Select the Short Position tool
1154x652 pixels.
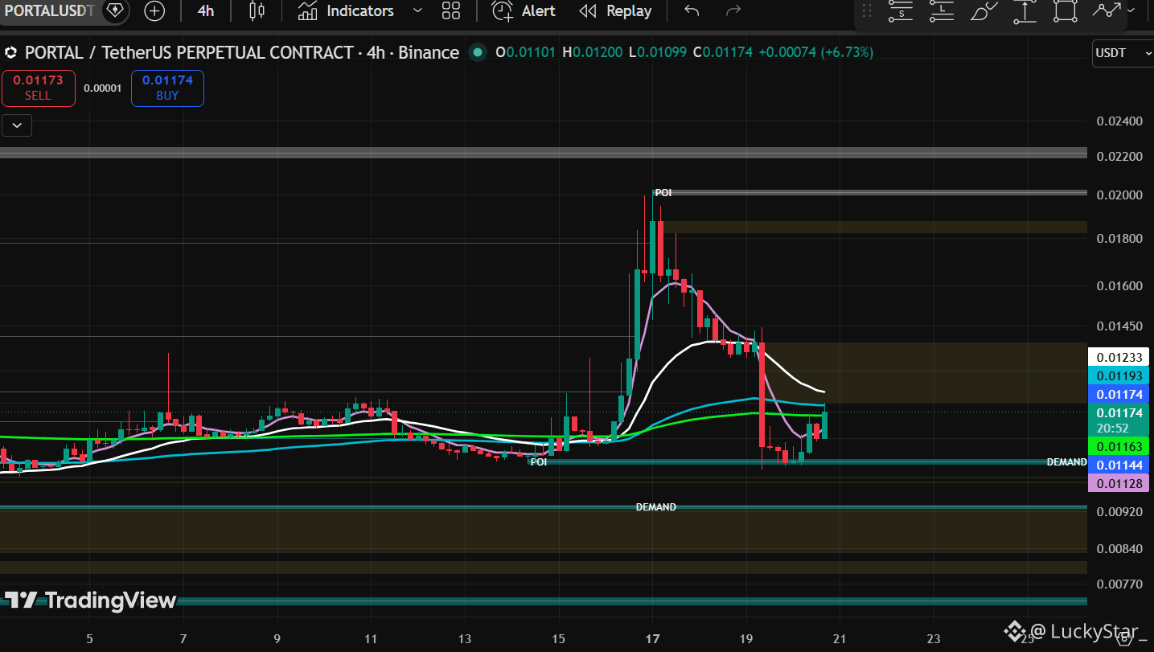pyautogui.click(x=901, y=10)
